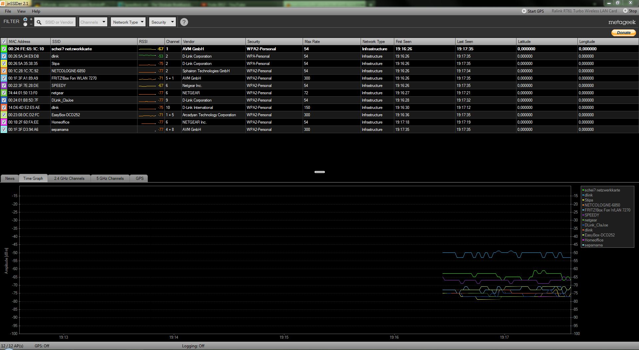Click sepamama in the graph legend
Image resolution: width=639 pixels, height=350 pixels.
pos(593,245)
